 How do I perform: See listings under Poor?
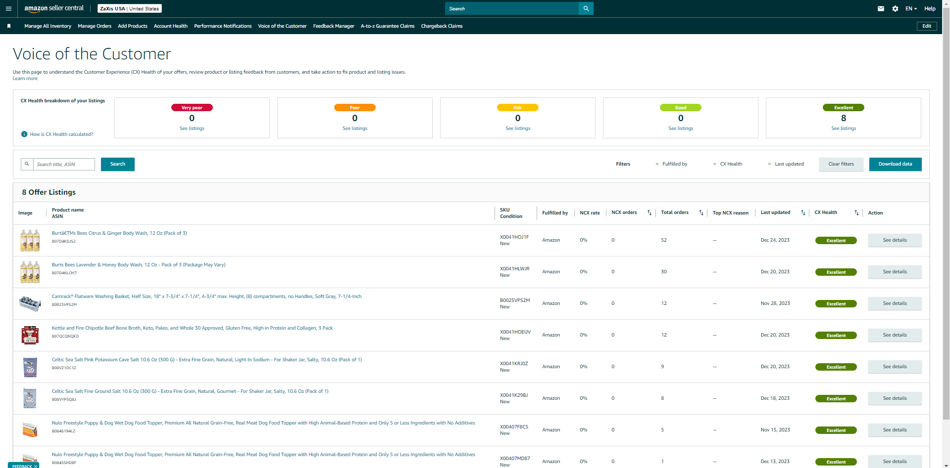click(355, 128)
